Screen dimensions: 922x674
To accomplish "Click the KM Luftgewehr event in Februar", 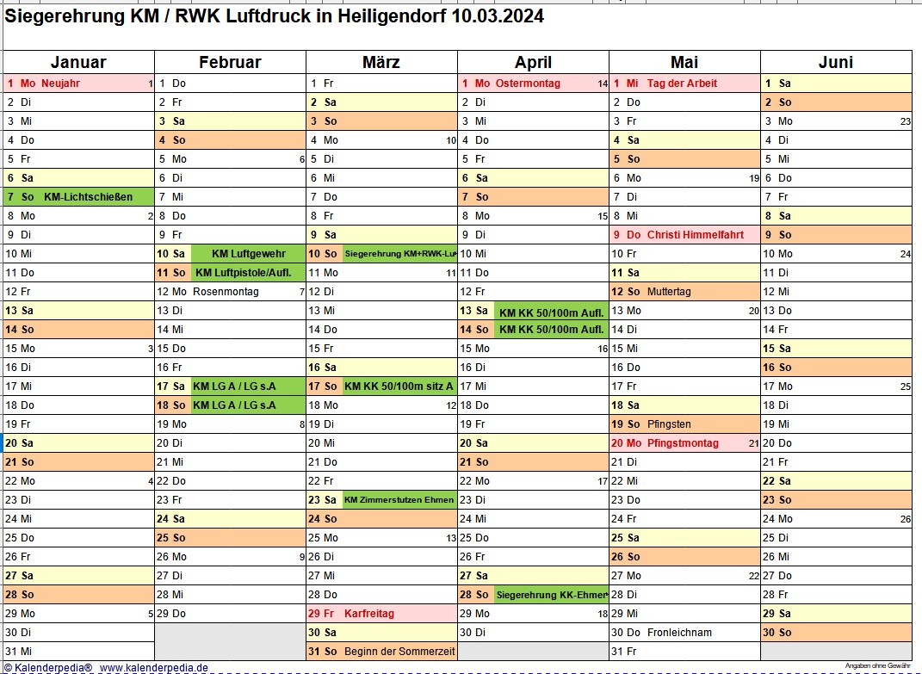I will pos(248,254).
